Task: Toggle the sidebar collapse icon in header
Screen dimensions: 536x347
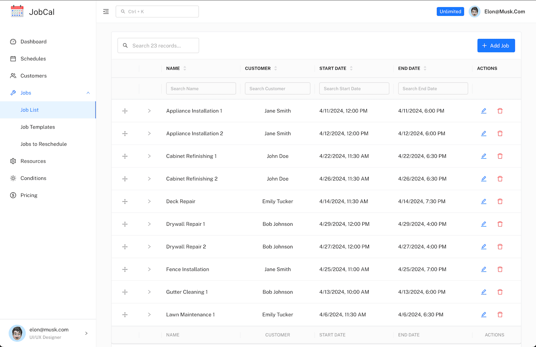Action: [x=106, y=11]
